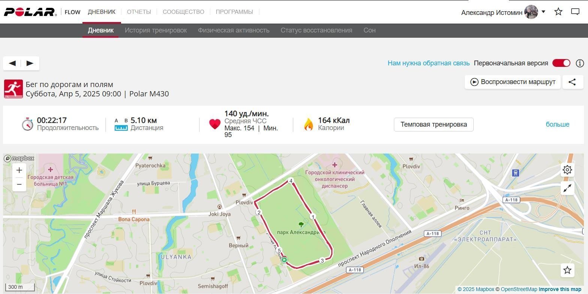The height and width of the screenshot is (294, 588).
Task: Click Темповая тренировка button
Action: tap(434, 124)
